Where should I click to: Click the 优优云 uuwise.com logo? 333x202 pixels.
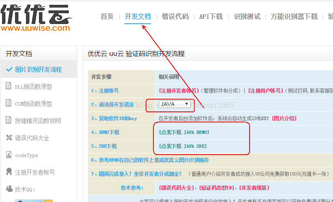36,18
